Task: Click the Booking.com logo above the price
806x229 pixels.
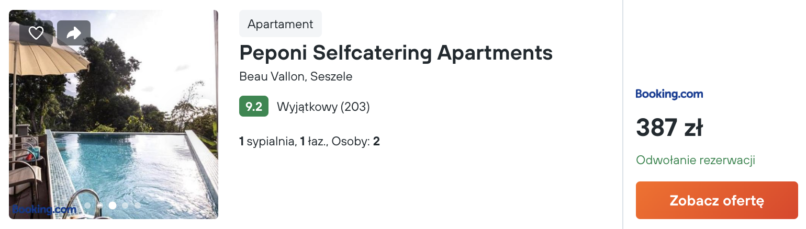Action: (669, 94)
